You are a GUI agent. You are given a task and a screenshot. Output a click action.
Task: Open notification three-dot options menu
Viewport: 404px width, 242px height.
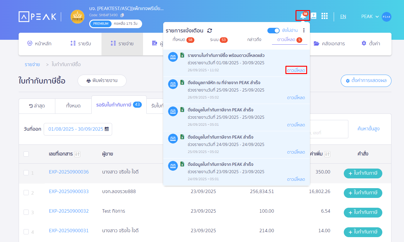click(x=304, y=30)
